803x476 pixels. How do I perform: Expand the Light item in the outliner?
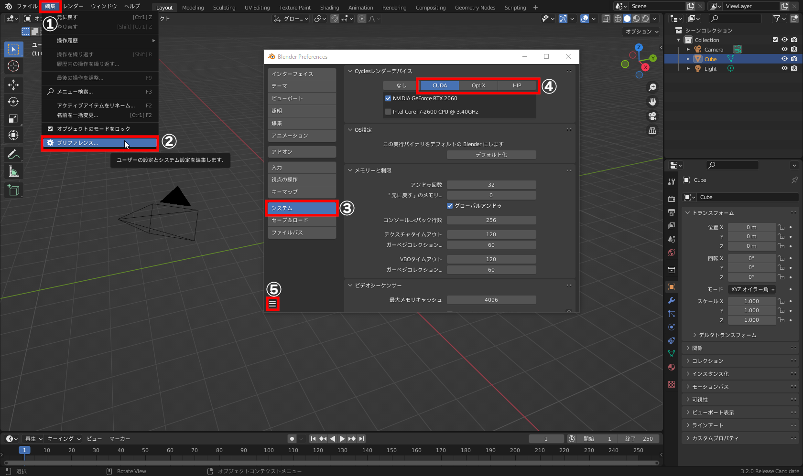click(x=688, y=69)
